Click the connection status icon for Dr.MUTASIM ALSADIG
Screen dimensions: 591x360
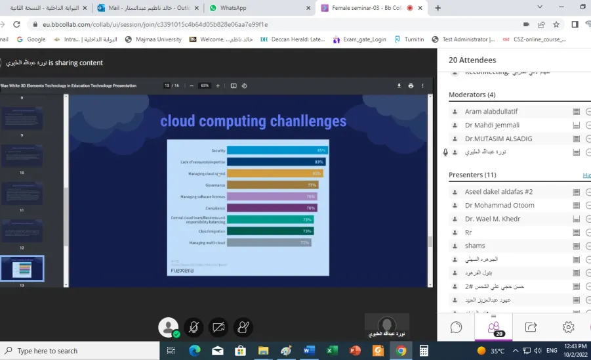[576, 139]
